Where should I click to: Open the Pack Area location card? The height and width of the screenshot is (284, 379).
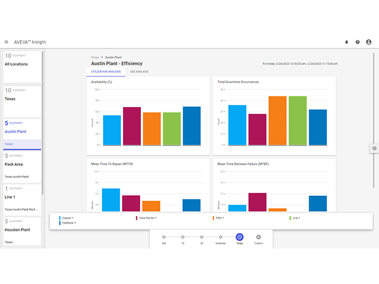[x=21, y=164]
